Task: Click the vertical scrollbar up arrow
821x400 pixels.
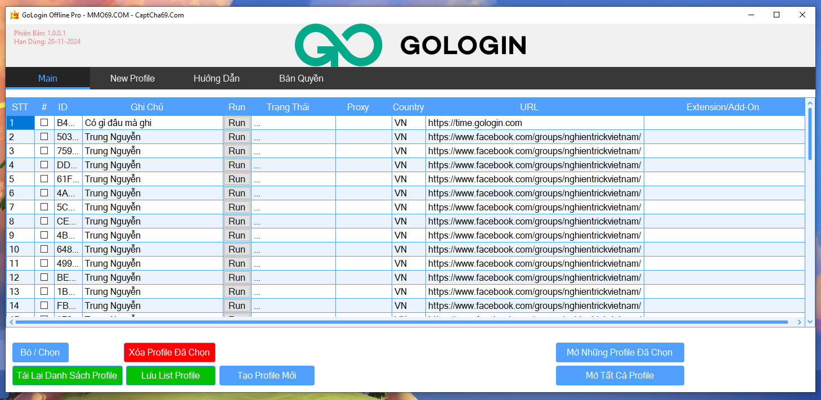Action: click(x=810, y=103)
